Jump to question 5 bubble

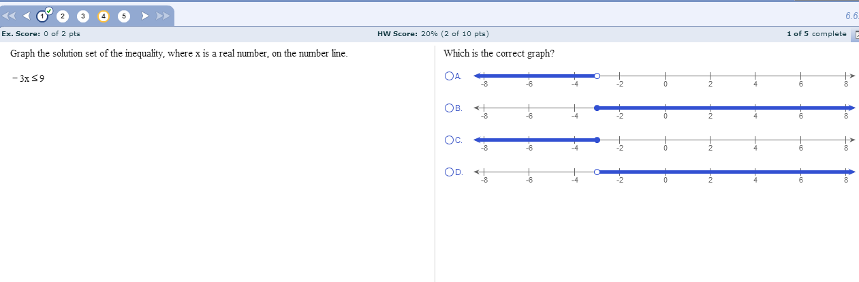coord(123,15)
